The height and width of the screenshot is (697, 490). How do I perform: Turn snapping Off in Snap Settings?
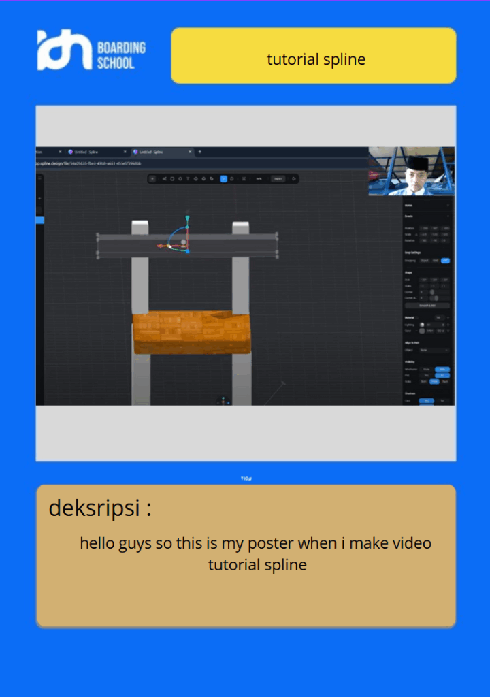click(x=445, y=261)
